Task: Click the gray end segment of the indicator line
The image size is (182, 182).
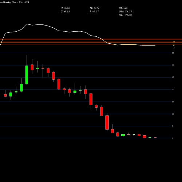Action: 149,45
